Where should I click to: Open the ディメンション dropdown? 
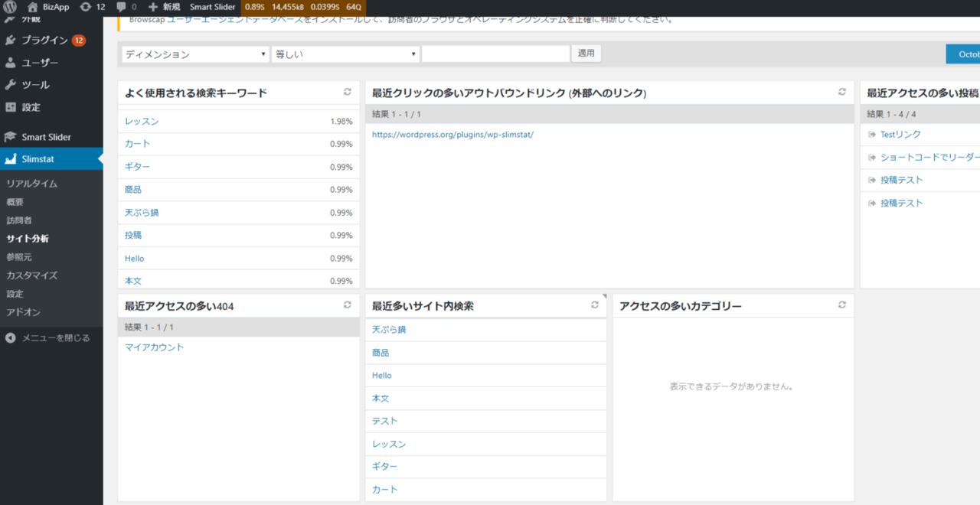[x=195, y=54]
